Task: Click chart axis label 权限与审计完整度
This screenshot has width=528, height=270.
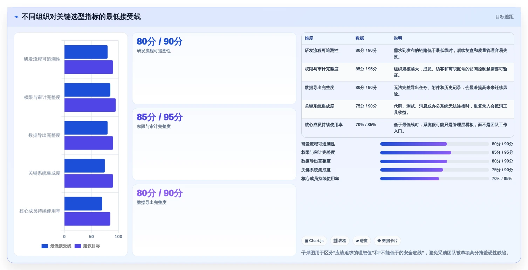Action: point(42,97)
